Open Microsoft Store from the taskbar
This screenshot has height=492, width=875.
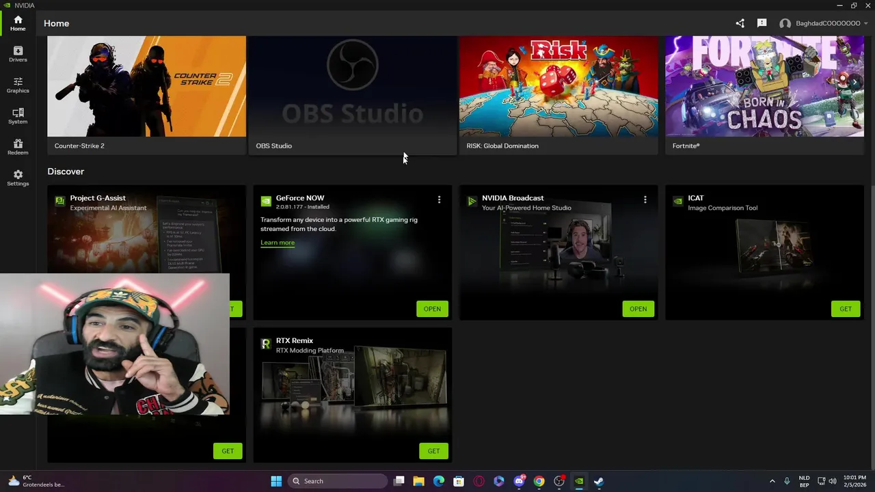pyautogui.click(x=459, y=481)
